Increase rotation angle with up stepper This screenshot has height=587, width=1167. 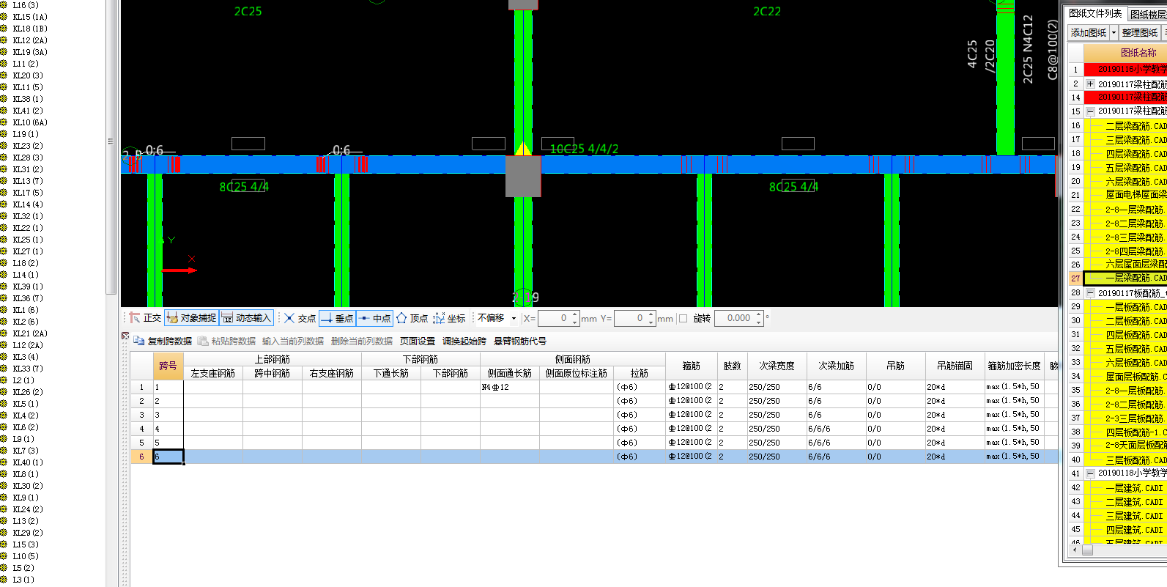click(x=760, y=314)
